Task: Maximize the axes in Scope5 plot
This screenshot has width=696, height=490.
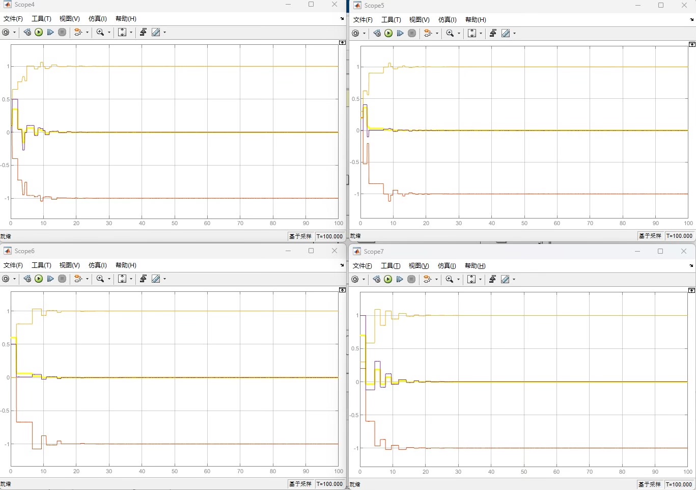Action: pyautogui.click(x=692, y=44)
